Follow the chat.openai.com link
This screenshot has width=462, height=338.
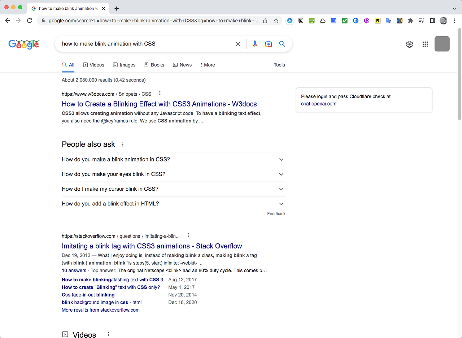click(x=319, y=104)
